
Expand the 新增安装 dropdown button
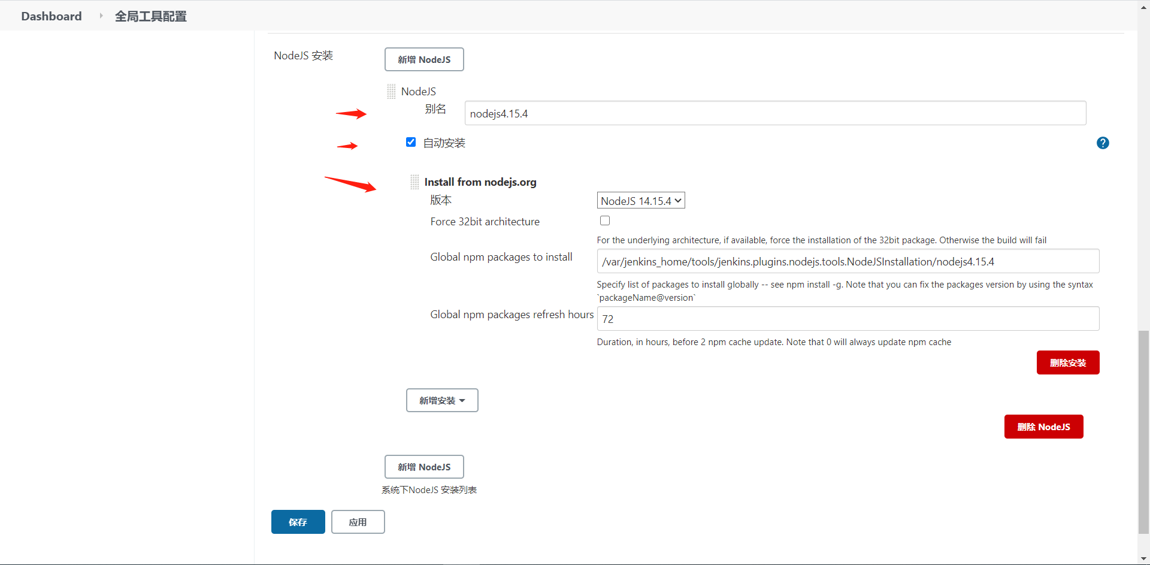pyautogui.click(x=442, y=400)
